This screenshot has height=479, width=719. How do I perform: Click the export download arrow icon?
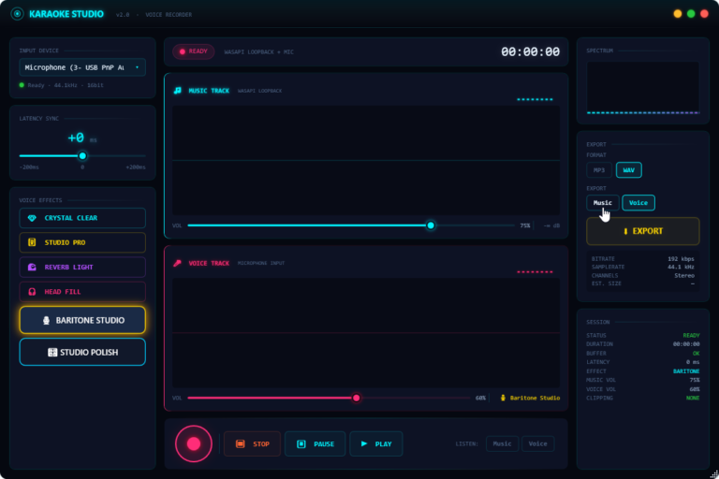pyautogui.click(x=625, y=231)
